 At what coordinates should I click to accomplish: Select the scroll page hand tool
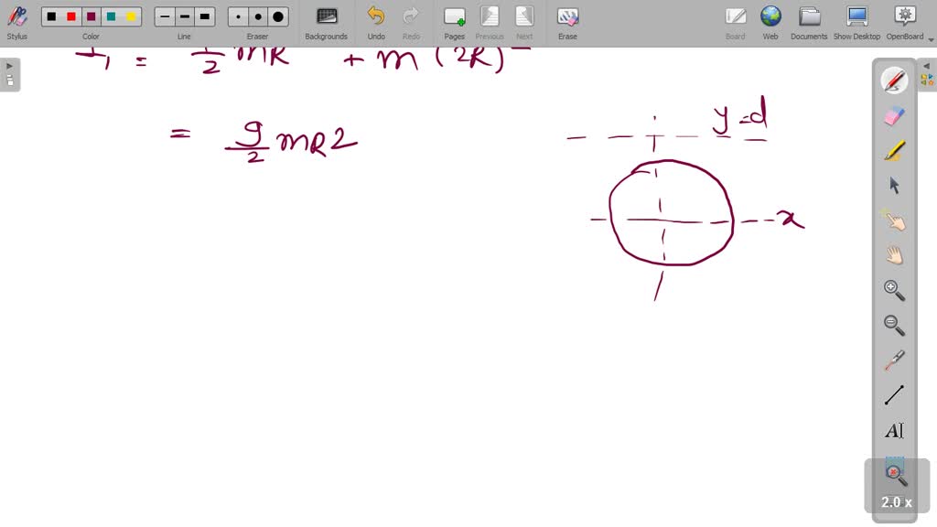894,255
